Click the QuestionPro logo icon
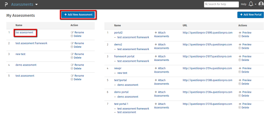 (6, 4)
